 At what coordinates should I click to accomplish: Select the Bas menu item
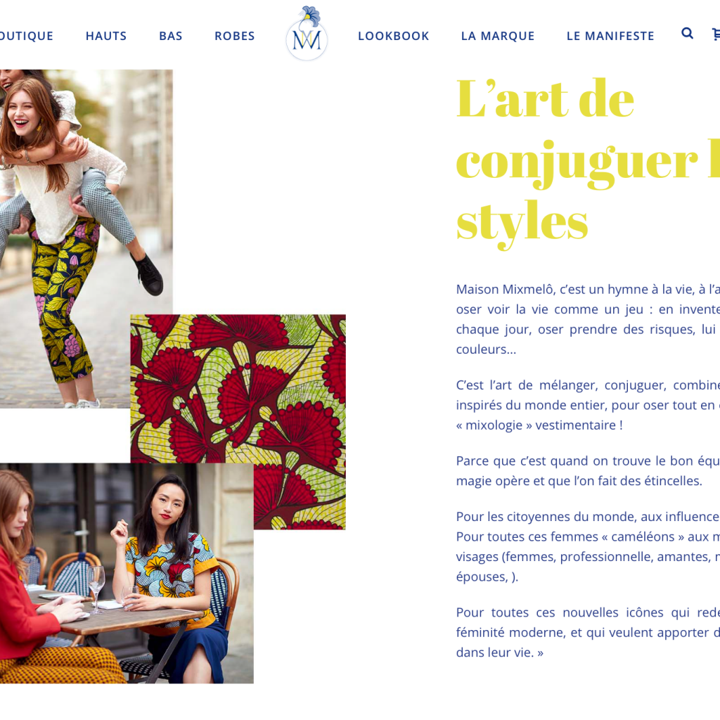tap(171, 36)
